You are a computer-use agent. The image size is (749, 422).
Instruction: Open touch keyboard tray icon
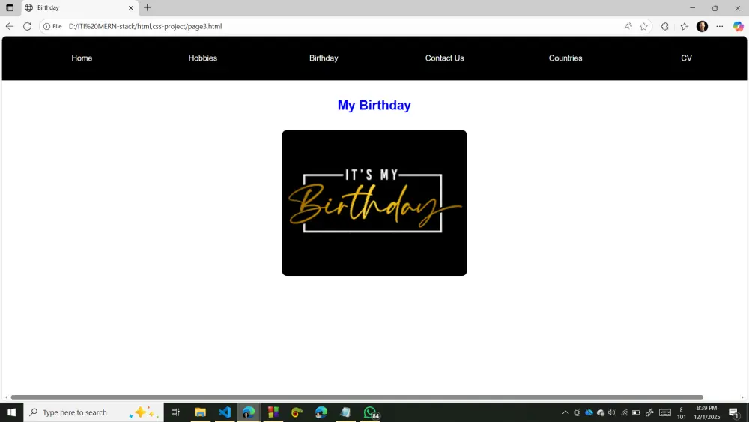665,412
